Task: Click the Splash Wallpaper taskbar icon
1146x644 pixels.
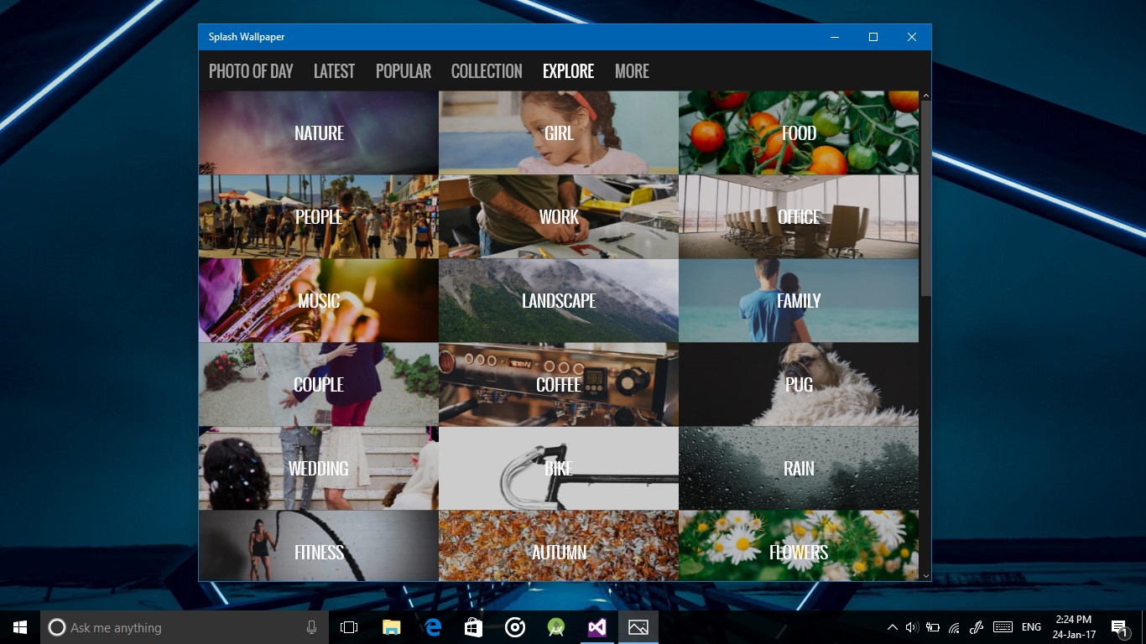Action: click(638, 627)
